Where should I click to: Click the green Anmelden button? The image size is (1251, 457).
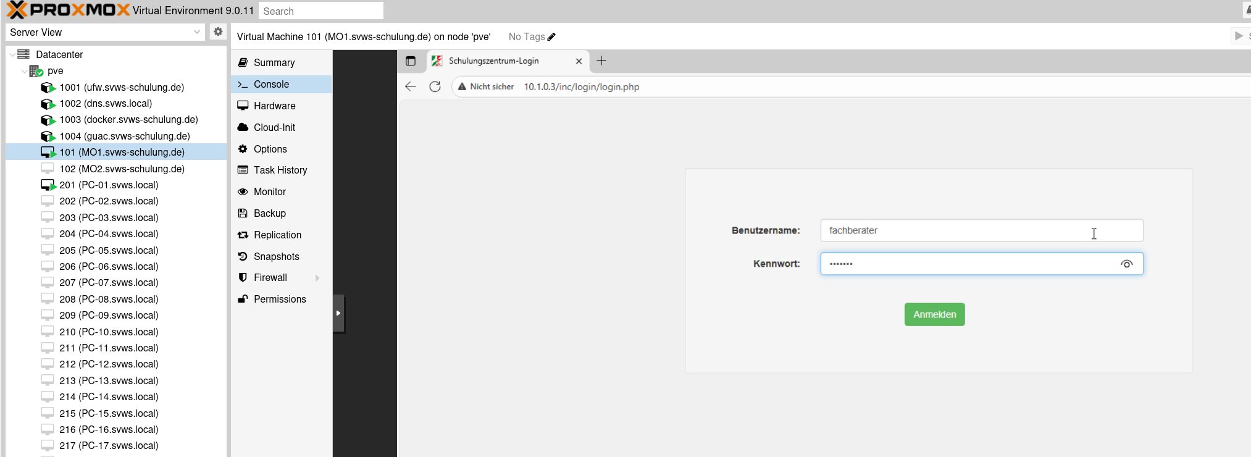click(934, 314)
